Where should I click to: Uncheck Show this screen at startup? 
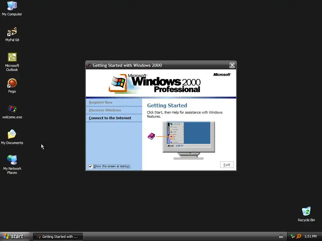[90, 166]
